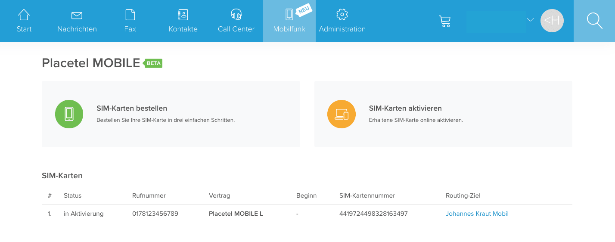The height and width of the screenshot is (242, 615).
Task: Click the green SIM order phone icon
Action: 69,114
